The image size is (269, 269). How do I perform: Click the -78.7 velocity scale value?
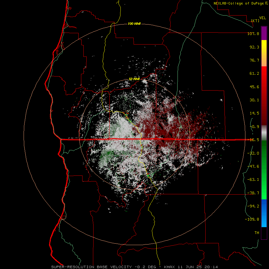(x=253, y=193)
